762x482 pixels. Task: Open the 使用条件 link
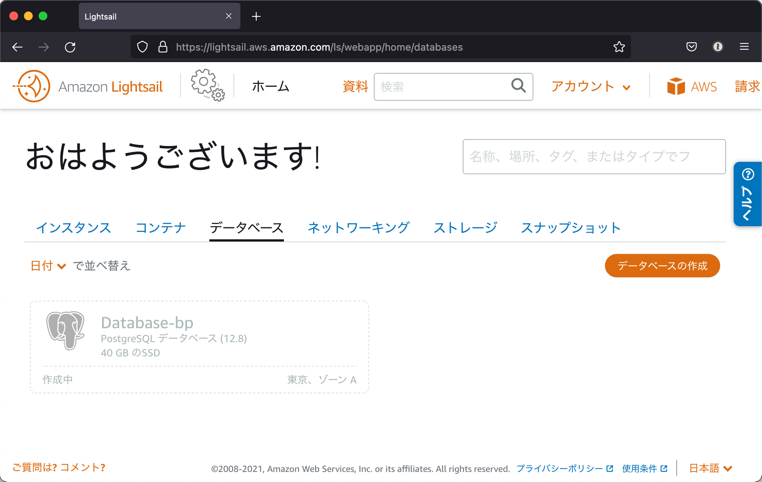click(639, 469)
